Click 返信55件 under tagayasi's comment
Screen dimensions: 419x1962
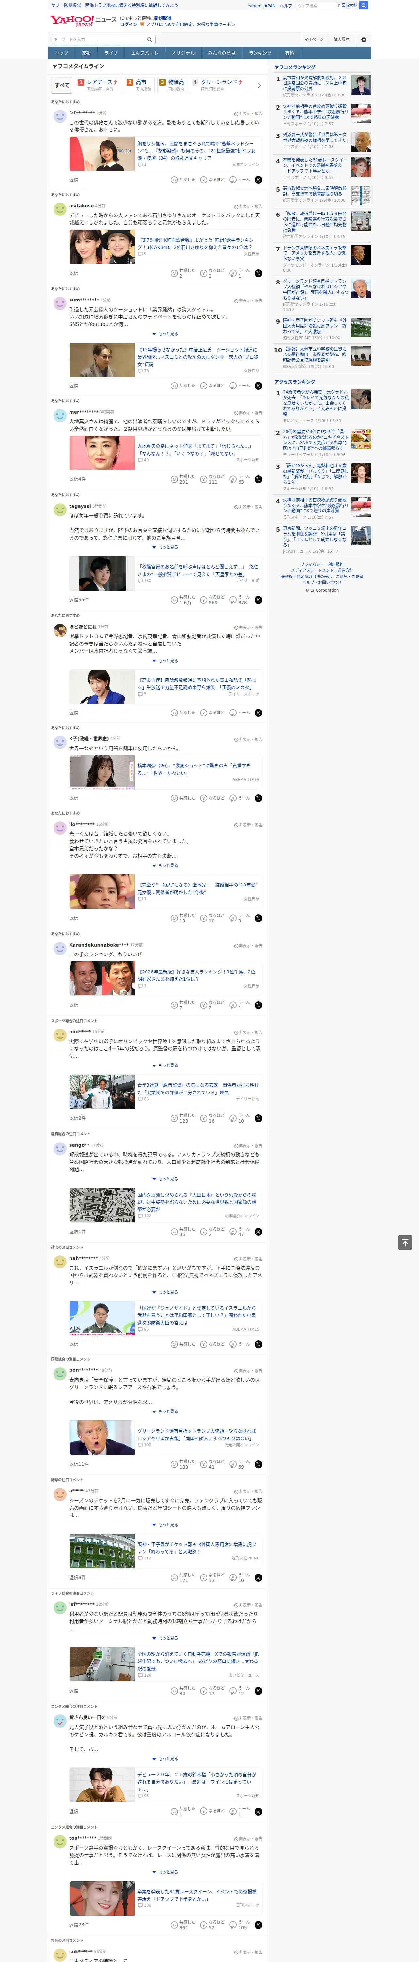click(79, 600)
